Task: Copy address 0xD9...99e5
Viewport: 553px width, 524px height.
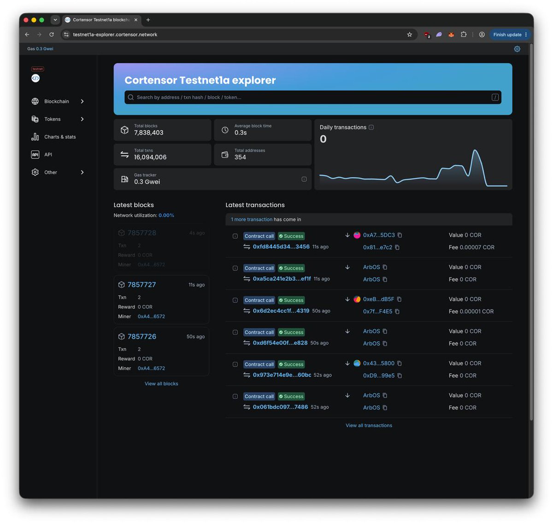Action: pyautogui.click(x=400, y=376)
